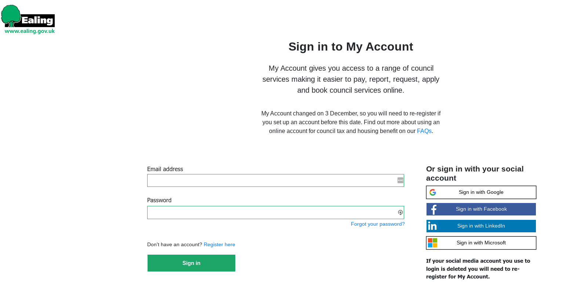577x288 pixels.
Task: Click the autofill icon in the email field
Action: coord(400,180)
